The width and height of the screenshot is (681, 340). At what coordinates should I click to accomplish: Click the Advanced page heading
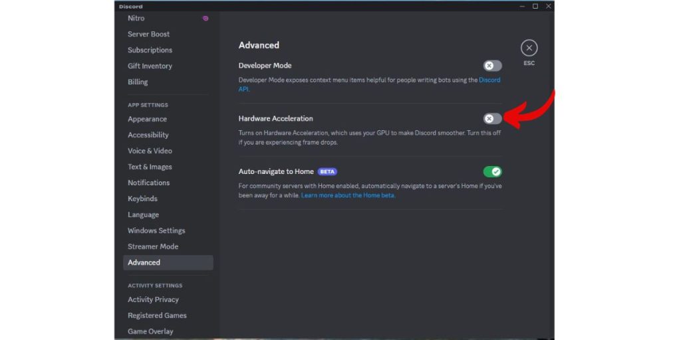(259, 45)
